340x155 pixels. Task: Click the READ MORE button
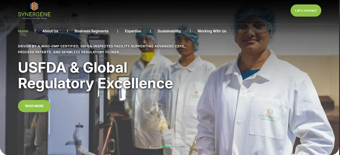tap(34, 106)
